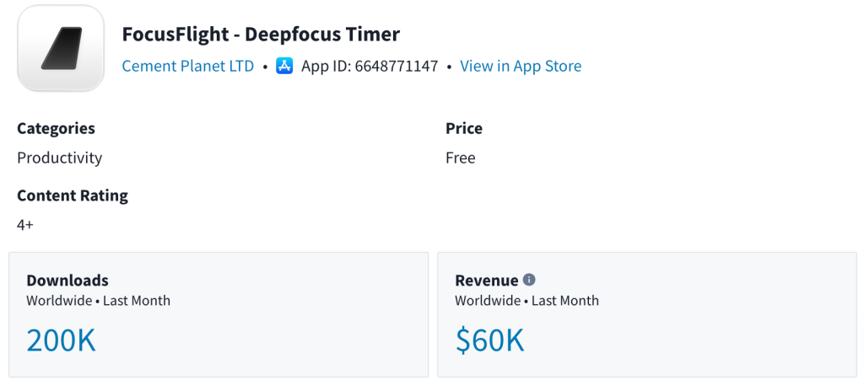Click the Revenue heading
The width and height of the screenshot is (864, 385).
pos(486,281)
